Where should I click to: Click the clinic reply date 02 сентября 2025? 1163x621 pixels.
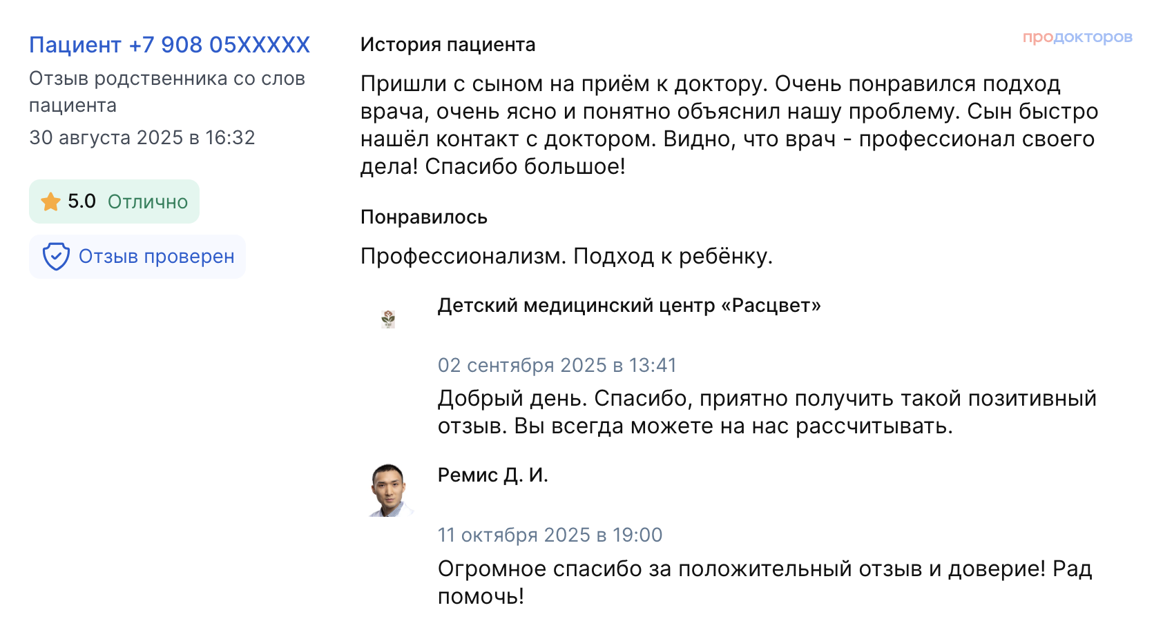[557, 365]
